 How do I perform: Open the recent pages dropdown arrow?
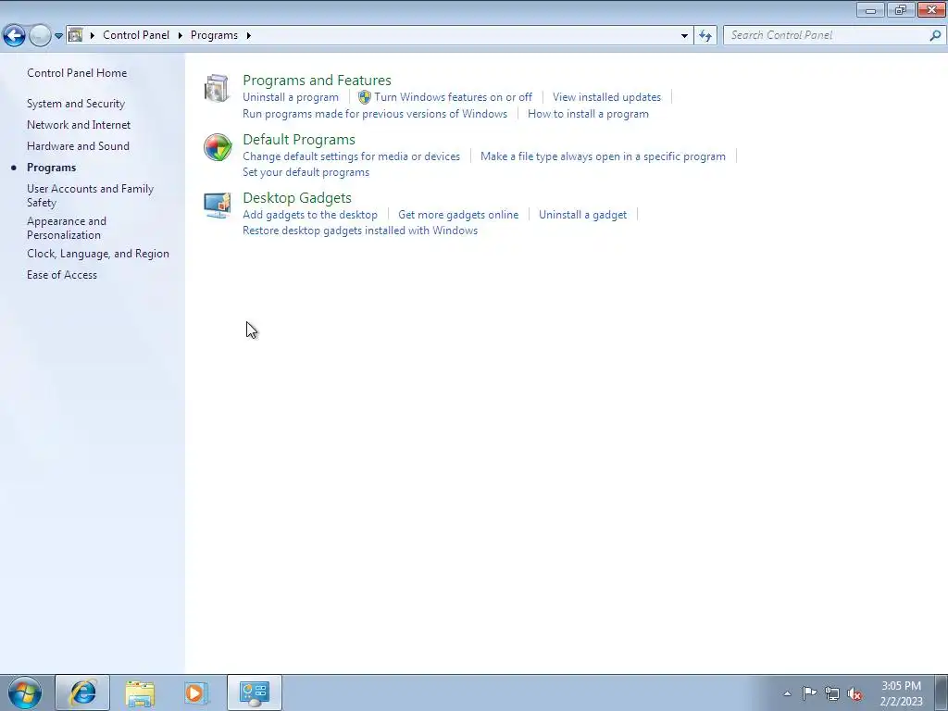pyautogui.click(x=58, y=36)
